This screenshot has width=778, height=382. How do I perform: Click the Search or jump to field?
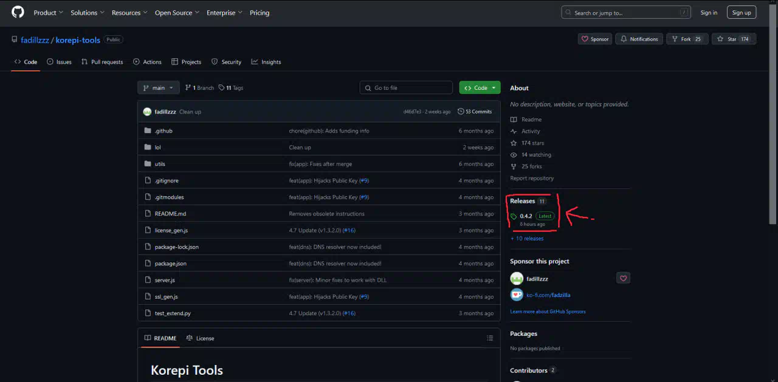[627, 13]
